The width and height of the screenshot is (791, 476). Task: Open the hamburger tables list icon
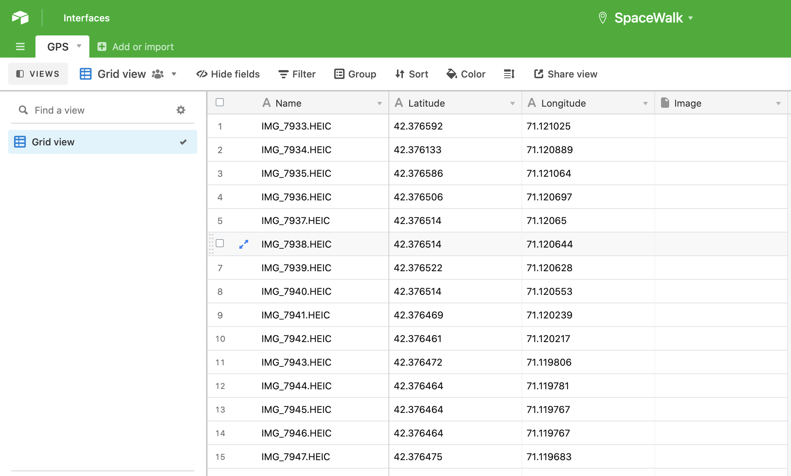tap(20, 46)
